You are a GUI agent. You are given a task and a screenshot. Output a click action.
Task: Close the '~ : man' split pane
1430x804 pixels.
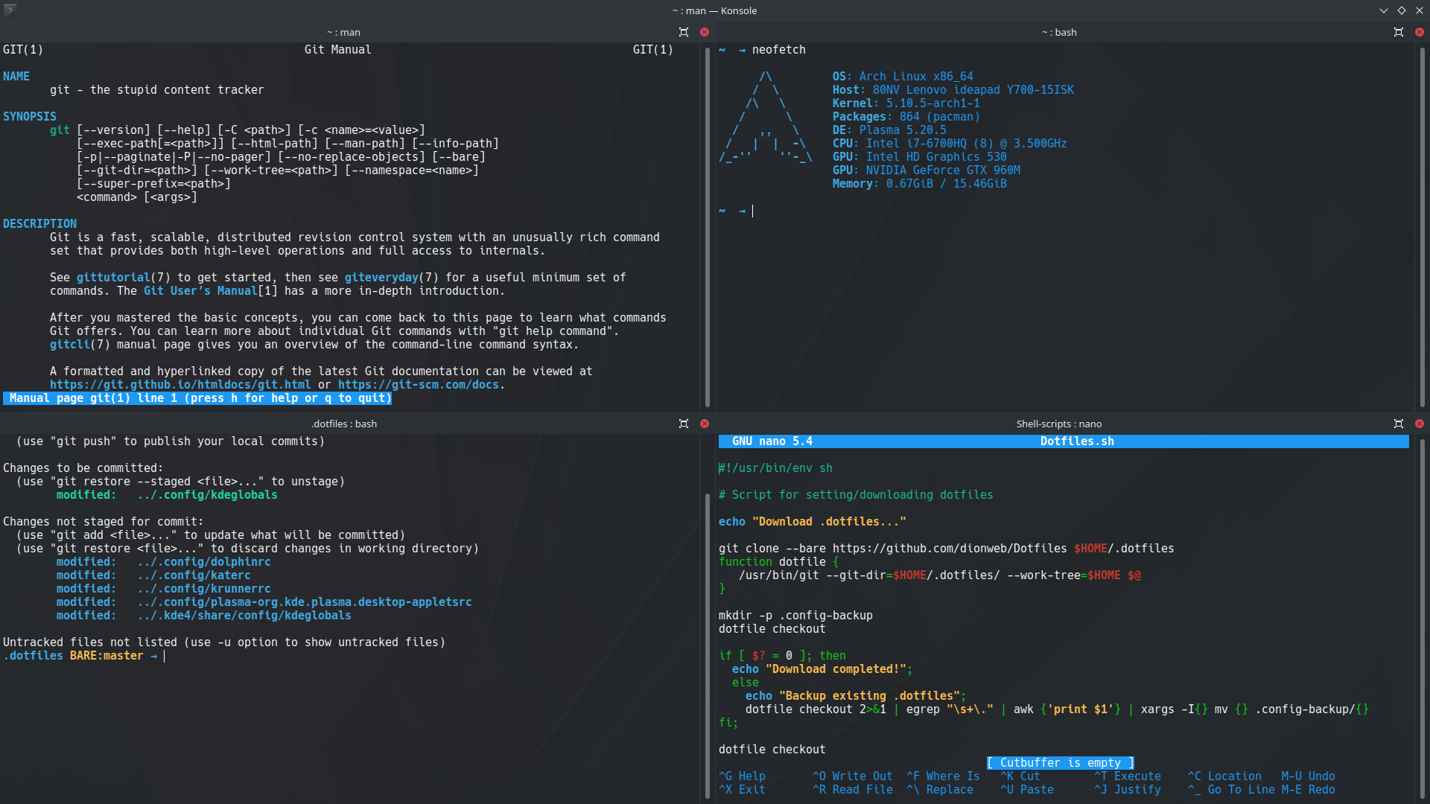(x=705, y=32)
